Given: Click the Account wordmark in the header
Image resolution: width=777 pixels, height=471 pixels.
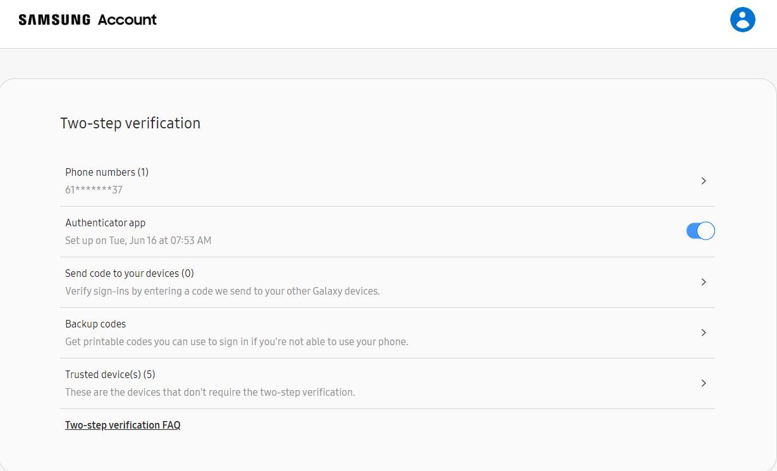Looking at the screenshot, I should [x=127, y=20].
